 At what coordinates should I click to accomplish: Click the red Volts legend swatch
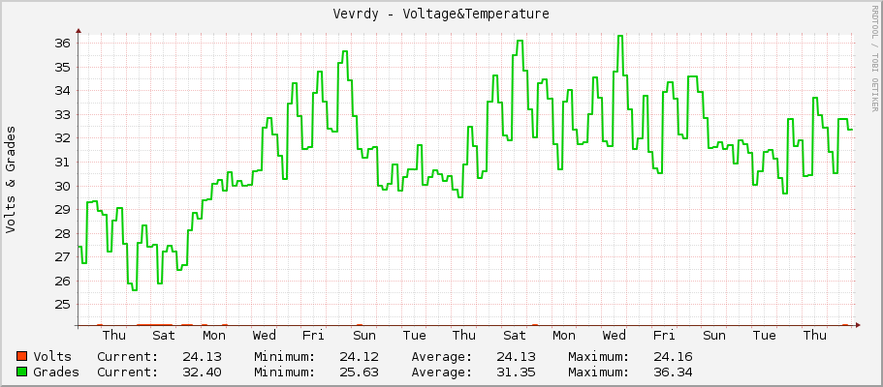coord(22,356)
